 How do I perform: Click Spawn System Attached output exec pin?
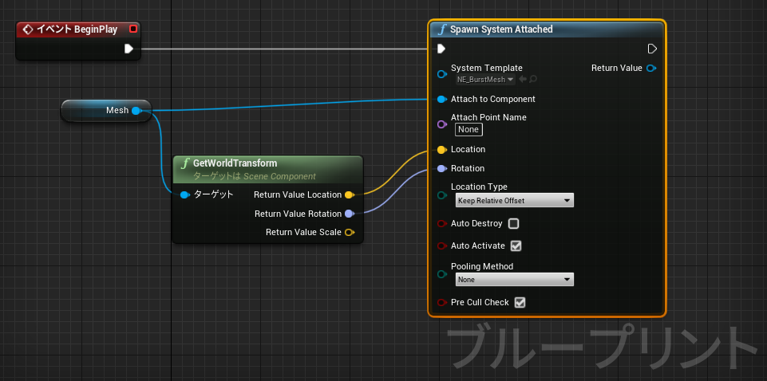[x=651, y=49]
